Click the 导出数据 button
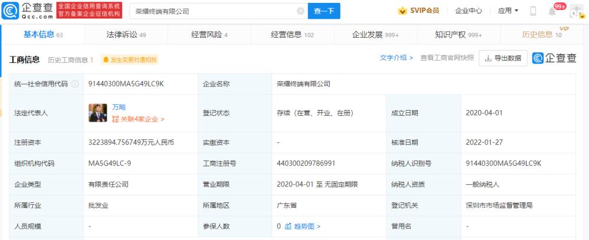 pos(503,58)
